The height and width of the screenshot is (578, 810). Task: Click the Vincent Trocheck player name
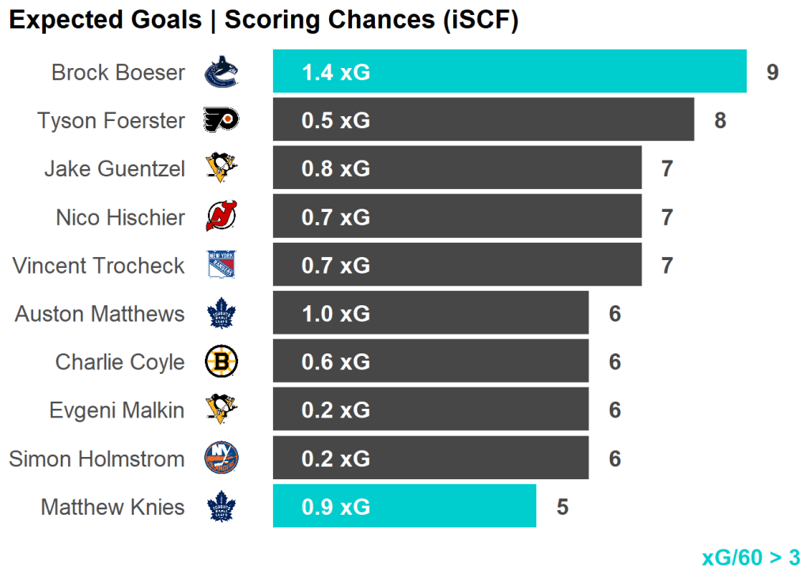pyautogui.click(x=99, y=266)
